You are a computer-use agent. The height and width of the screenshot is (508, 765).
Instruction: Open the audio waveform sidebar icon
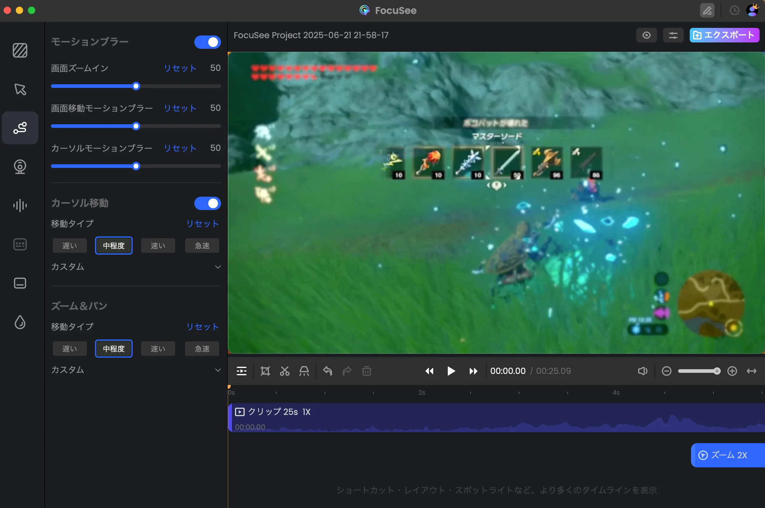pos(20,206)
